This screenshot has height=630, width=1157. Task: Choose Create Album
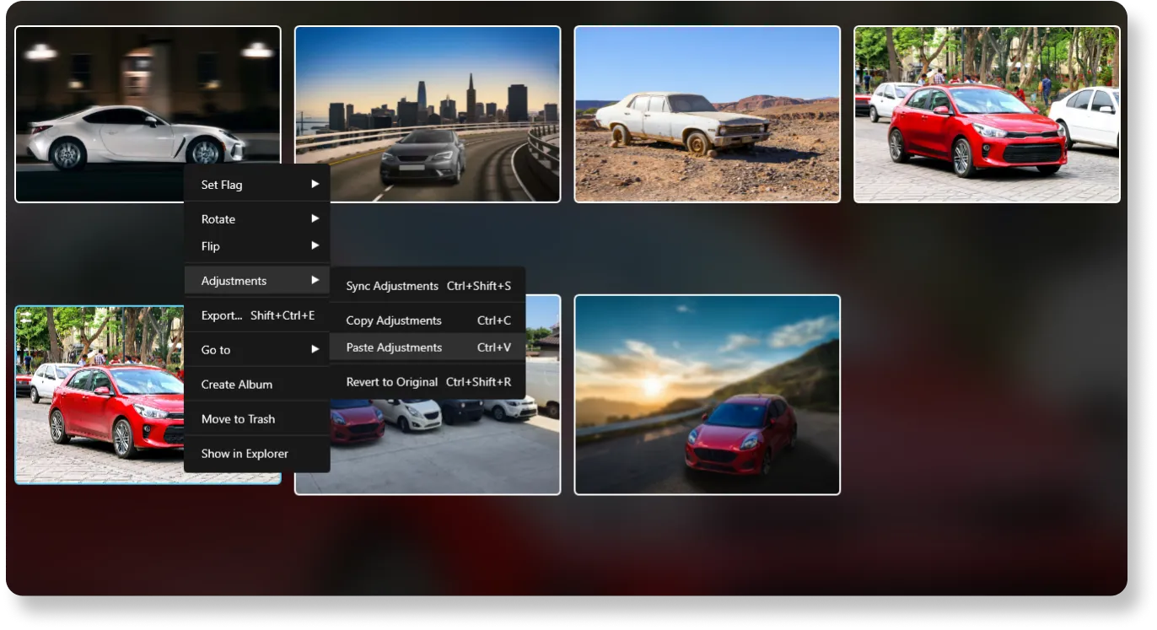pyautogui.click(x=257, y=385)
